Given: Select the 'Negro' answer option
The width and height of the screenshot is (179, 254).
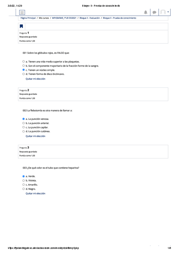Looking at the screenshot, I should [24, 189].
